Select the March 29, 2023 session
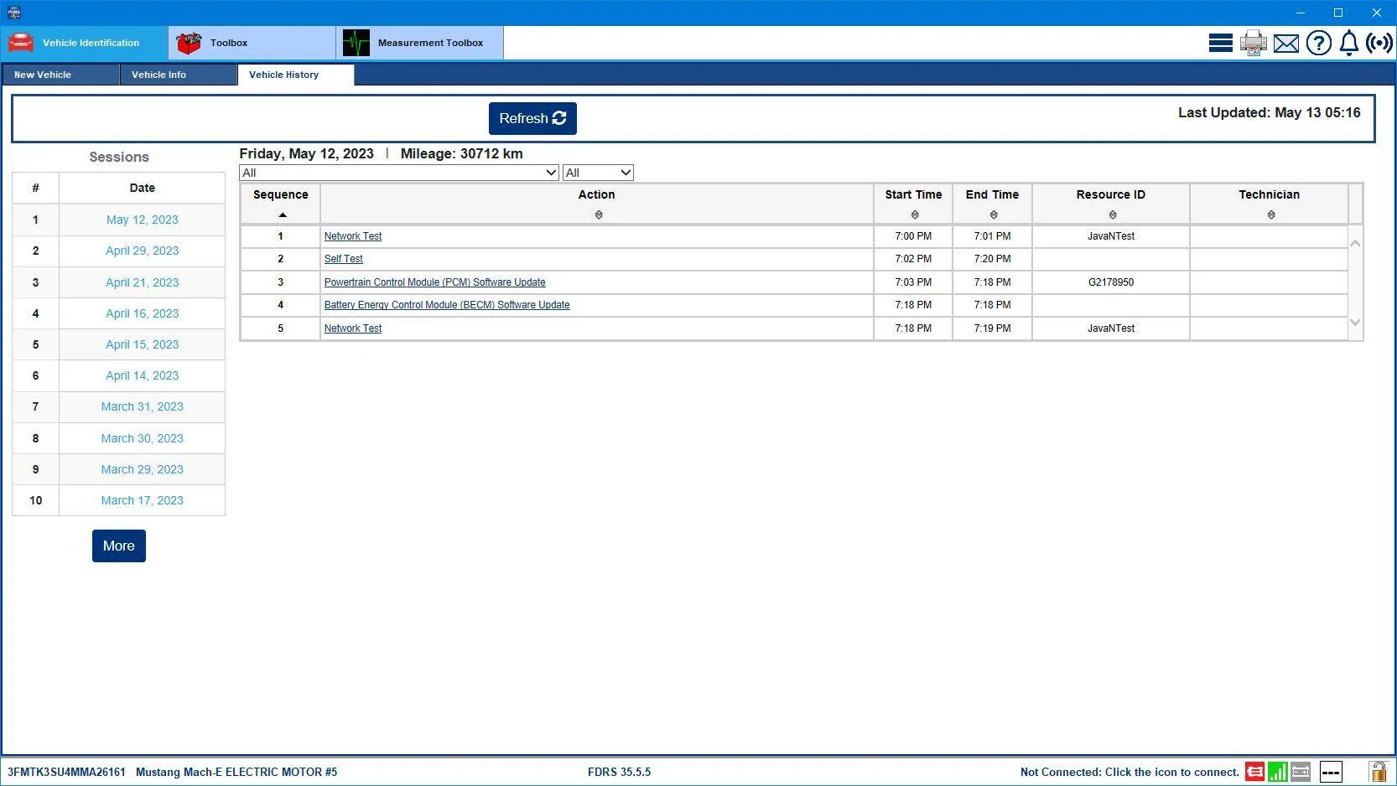Image resolution: width=1397 pixels, height=786 pixels. point(143,469)
